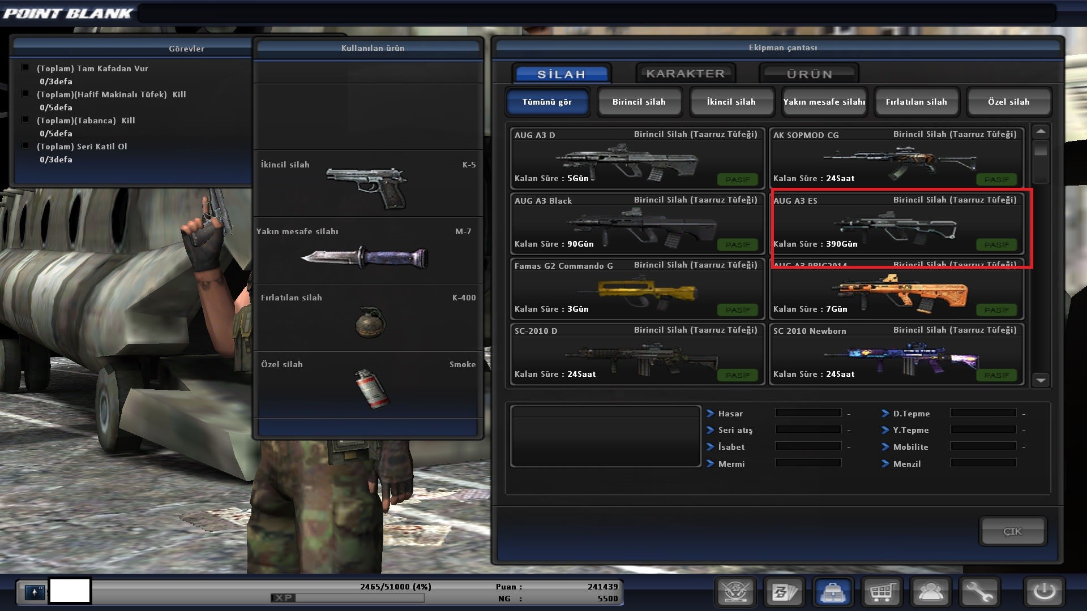This screenshot has width=1087, height=611.
Task: Click the Menzil stat label
Action: coord(907,464)
